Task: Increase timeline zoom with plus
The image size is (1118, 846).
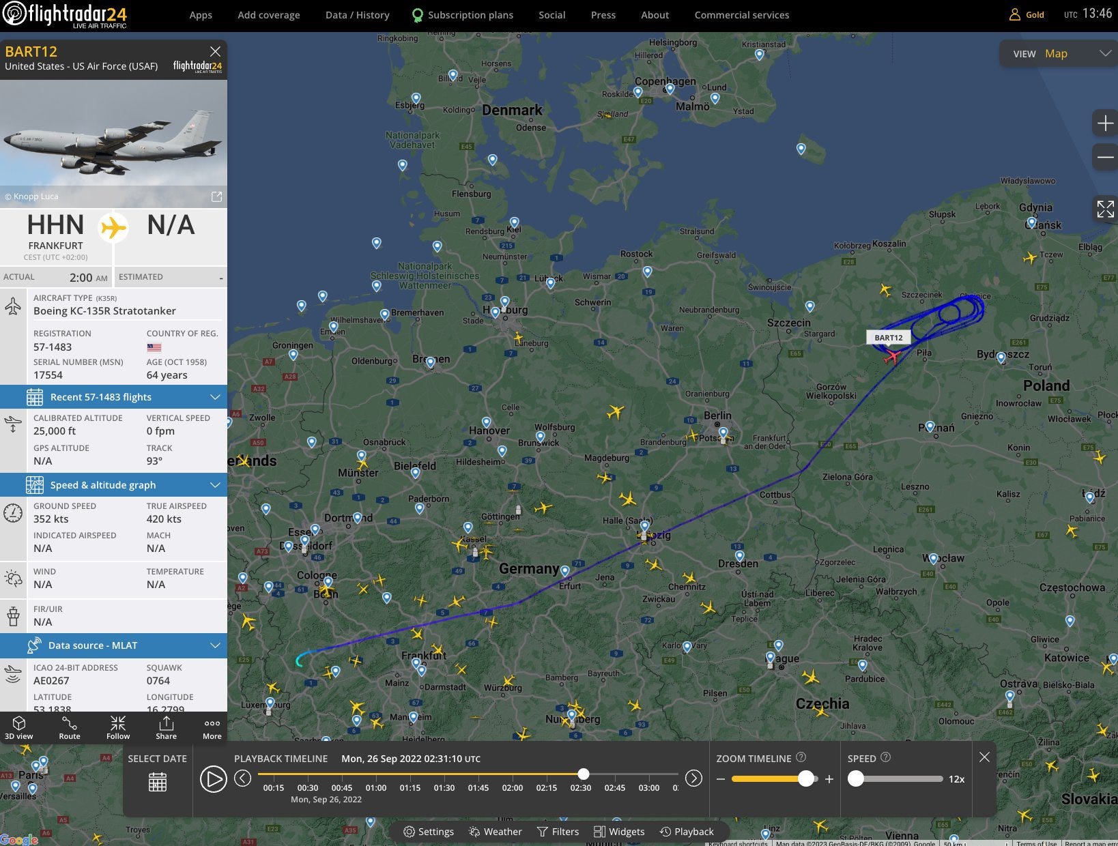Action: click(x=829, y=779)
